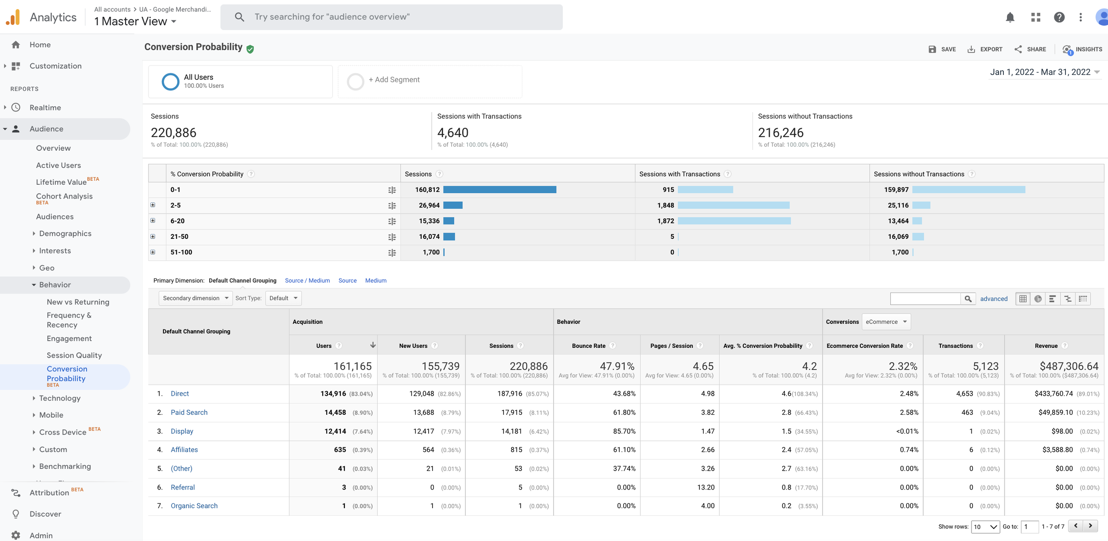Switch table to comparison view
The image size is (1108, 541).
pos(1068,299)
